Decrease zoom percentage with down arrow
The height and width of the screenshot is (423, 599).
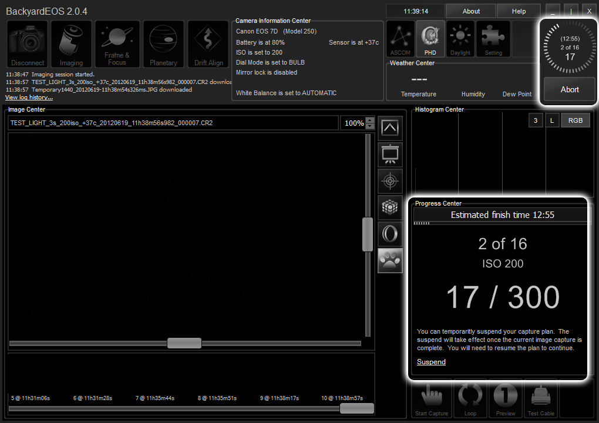[x=370, y=126]
